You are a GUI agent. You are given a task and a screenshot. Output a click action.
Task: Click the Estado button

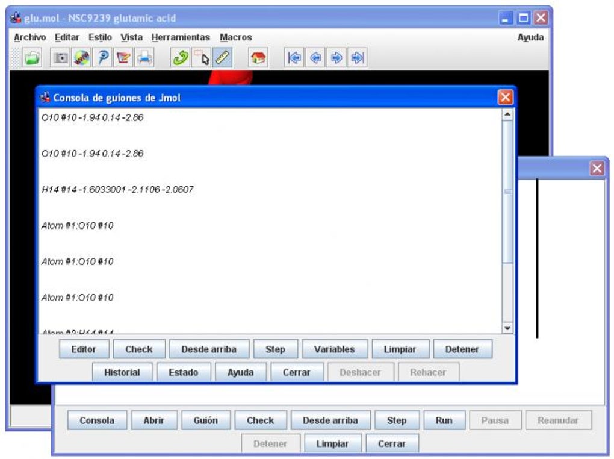pos(184,372)
